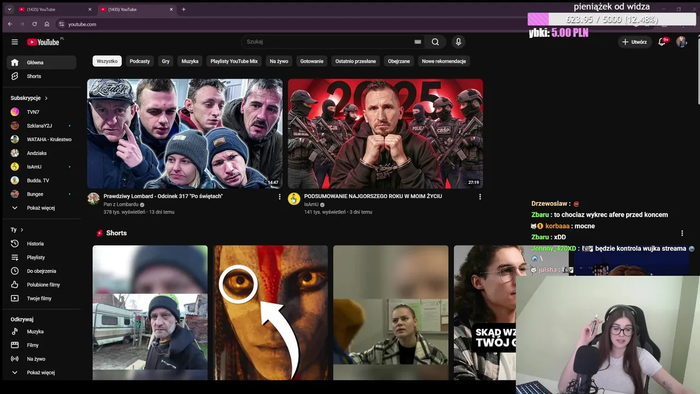Select the Gry filter chip
Image resolution: width=700 pixels, height=394 pixels.
(x=166, y=61)
